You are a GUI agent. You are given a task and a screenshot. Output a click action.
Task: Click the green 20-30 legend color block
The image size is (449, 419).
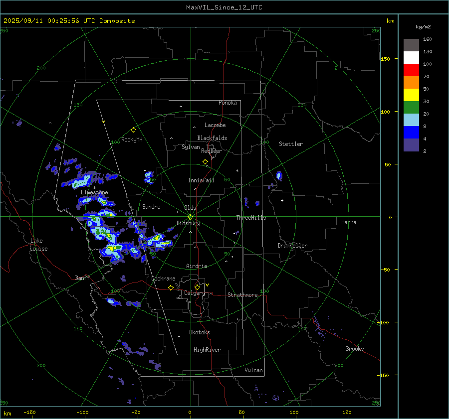(411, 107)
